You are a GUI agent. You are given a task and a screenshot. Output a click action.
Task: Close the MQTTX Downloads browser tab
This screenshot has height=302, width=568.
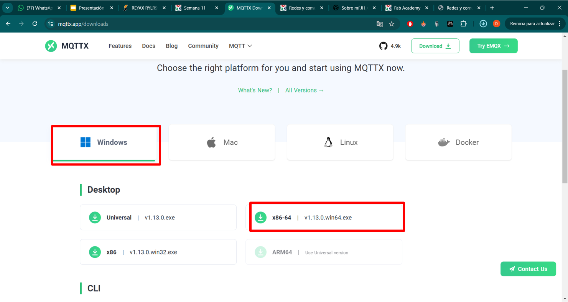[269, 8]
